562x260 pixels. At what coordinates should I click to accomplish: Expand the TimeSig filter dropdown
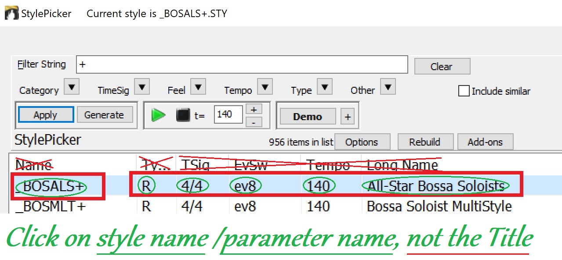141,87
